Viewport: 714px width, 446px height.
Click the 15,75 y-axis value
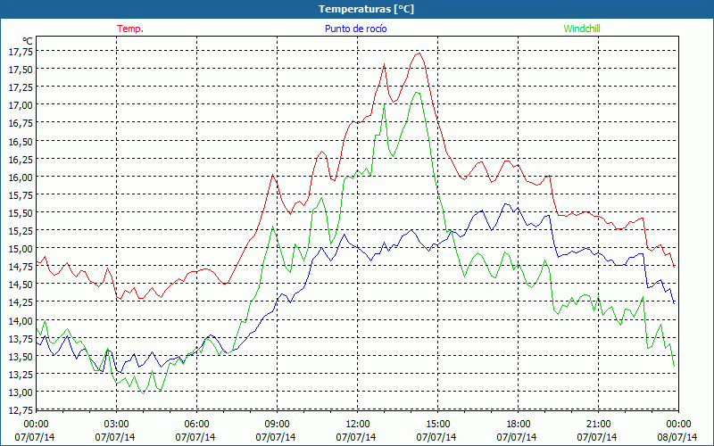click(21, 194)
